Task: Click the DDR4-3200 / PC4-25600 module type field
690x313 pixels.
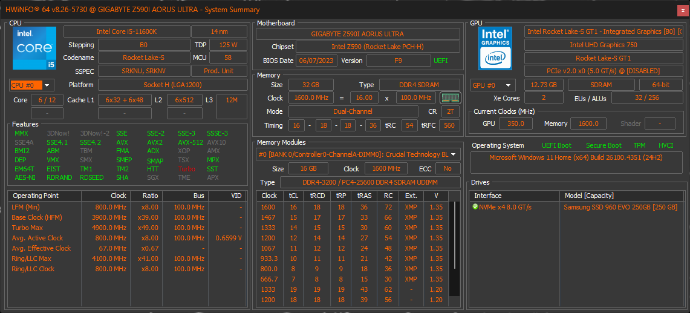Action: 369,182
